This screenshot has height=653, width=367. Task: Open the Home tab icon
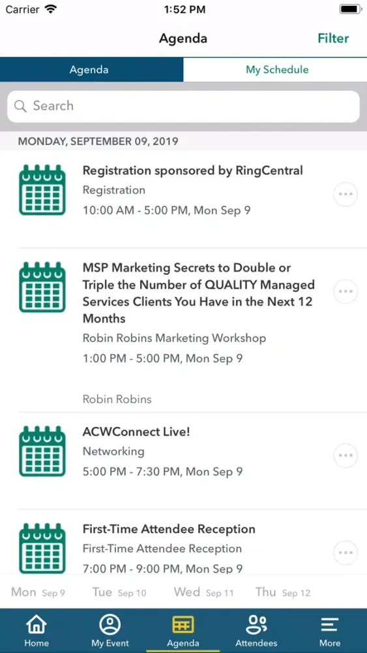tap(37, 625)
